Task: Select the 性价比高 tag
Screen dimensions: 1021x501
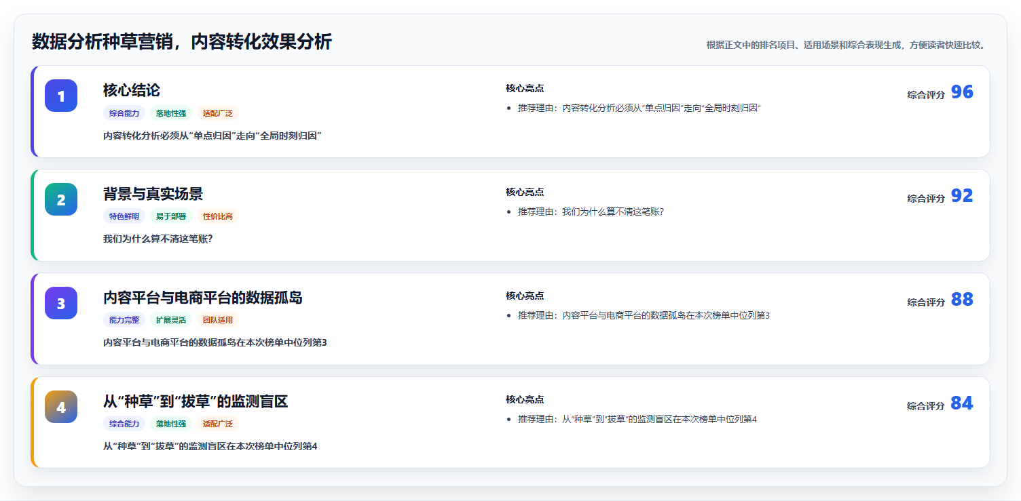Action: pos(218,217)
